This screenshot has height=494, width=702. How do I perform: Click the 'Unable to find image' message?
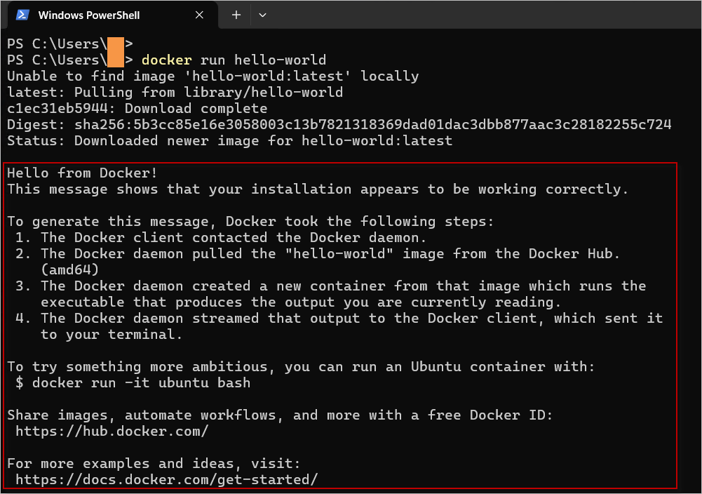coord(212,76)
